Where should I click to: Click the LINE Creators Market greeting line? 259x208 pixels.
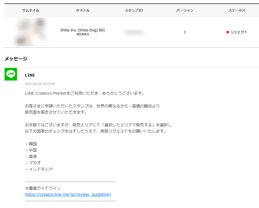(x=85, y=93)
